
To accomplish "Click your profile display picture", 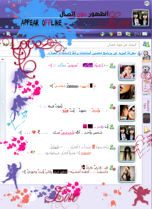I will coord(140,18).
